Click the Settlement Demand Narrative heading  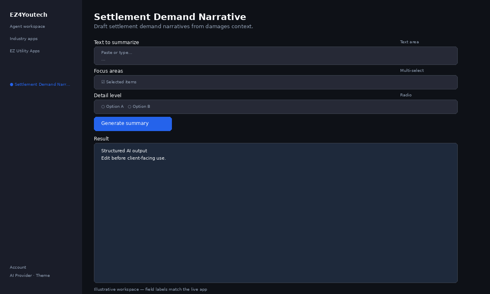pyautogui.click(x=170, y=17)
